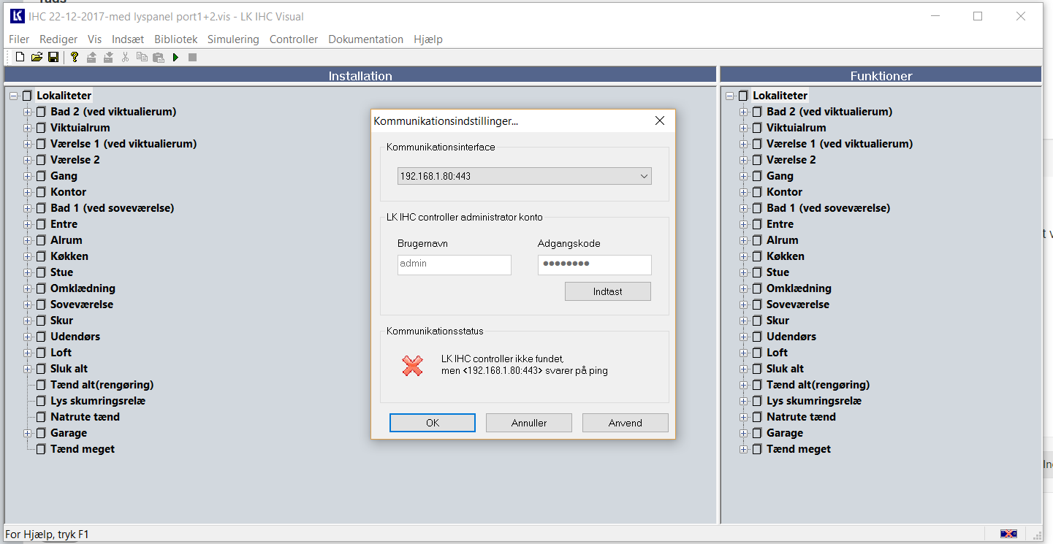
Task: Open the Simulering menu
Action: click(233, 39)
